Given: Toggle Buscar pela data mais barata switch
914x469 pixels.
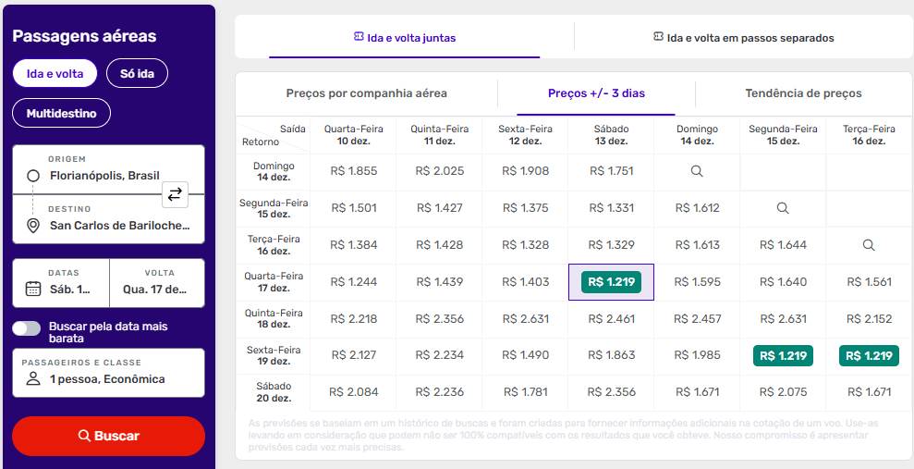Looking at the screenshot, I should (x=27, y=328).
